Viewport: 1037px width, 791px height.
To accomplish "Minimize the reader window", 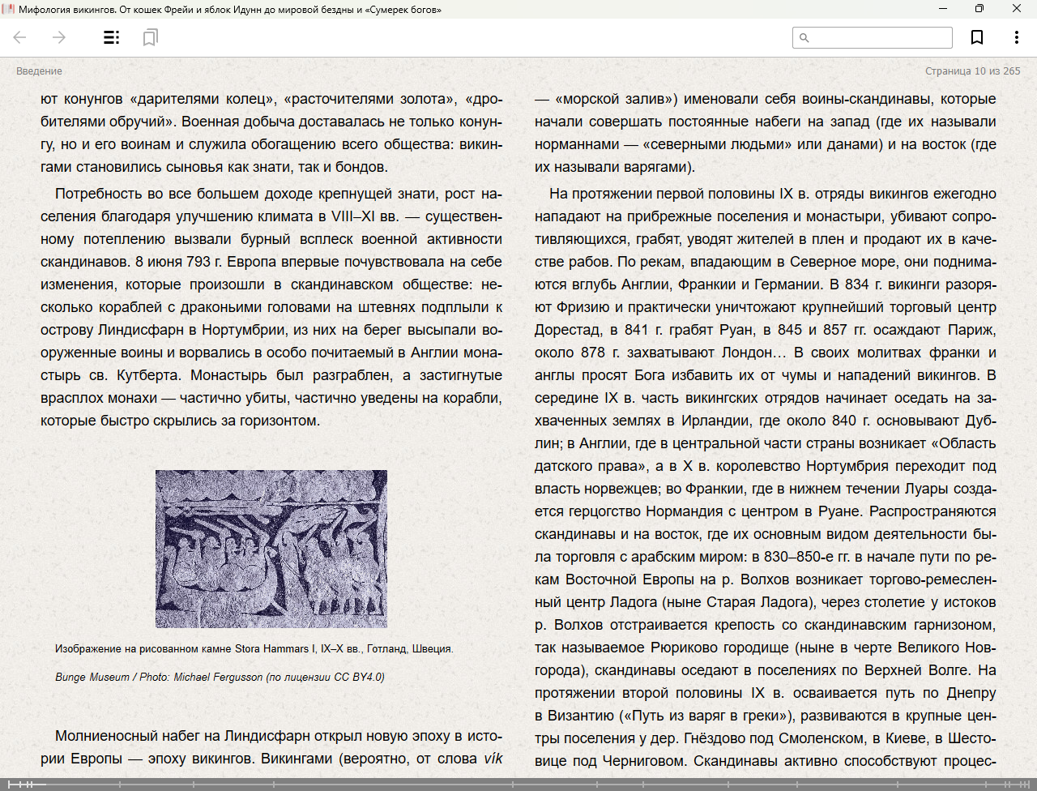I will click(943, 9).
